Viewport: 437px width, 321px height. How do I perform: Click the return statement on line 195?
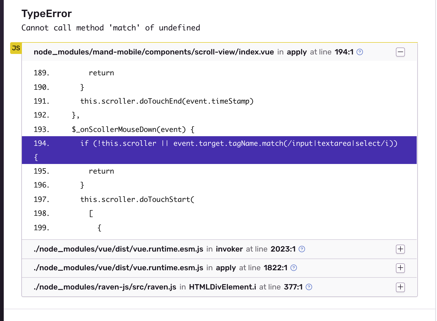pos(101,171)
